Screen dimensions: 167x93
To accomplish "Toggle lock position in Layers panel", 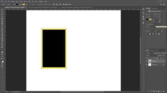I will [x=153, y=58].
